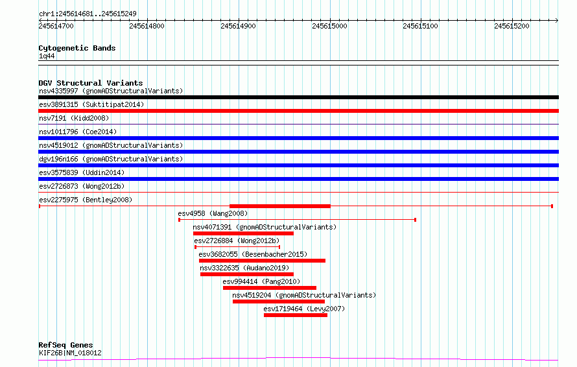Click the black bar of nsv4335997
Image resolution: width=577 pixels, height=367 pixels.
coord(298,97)
